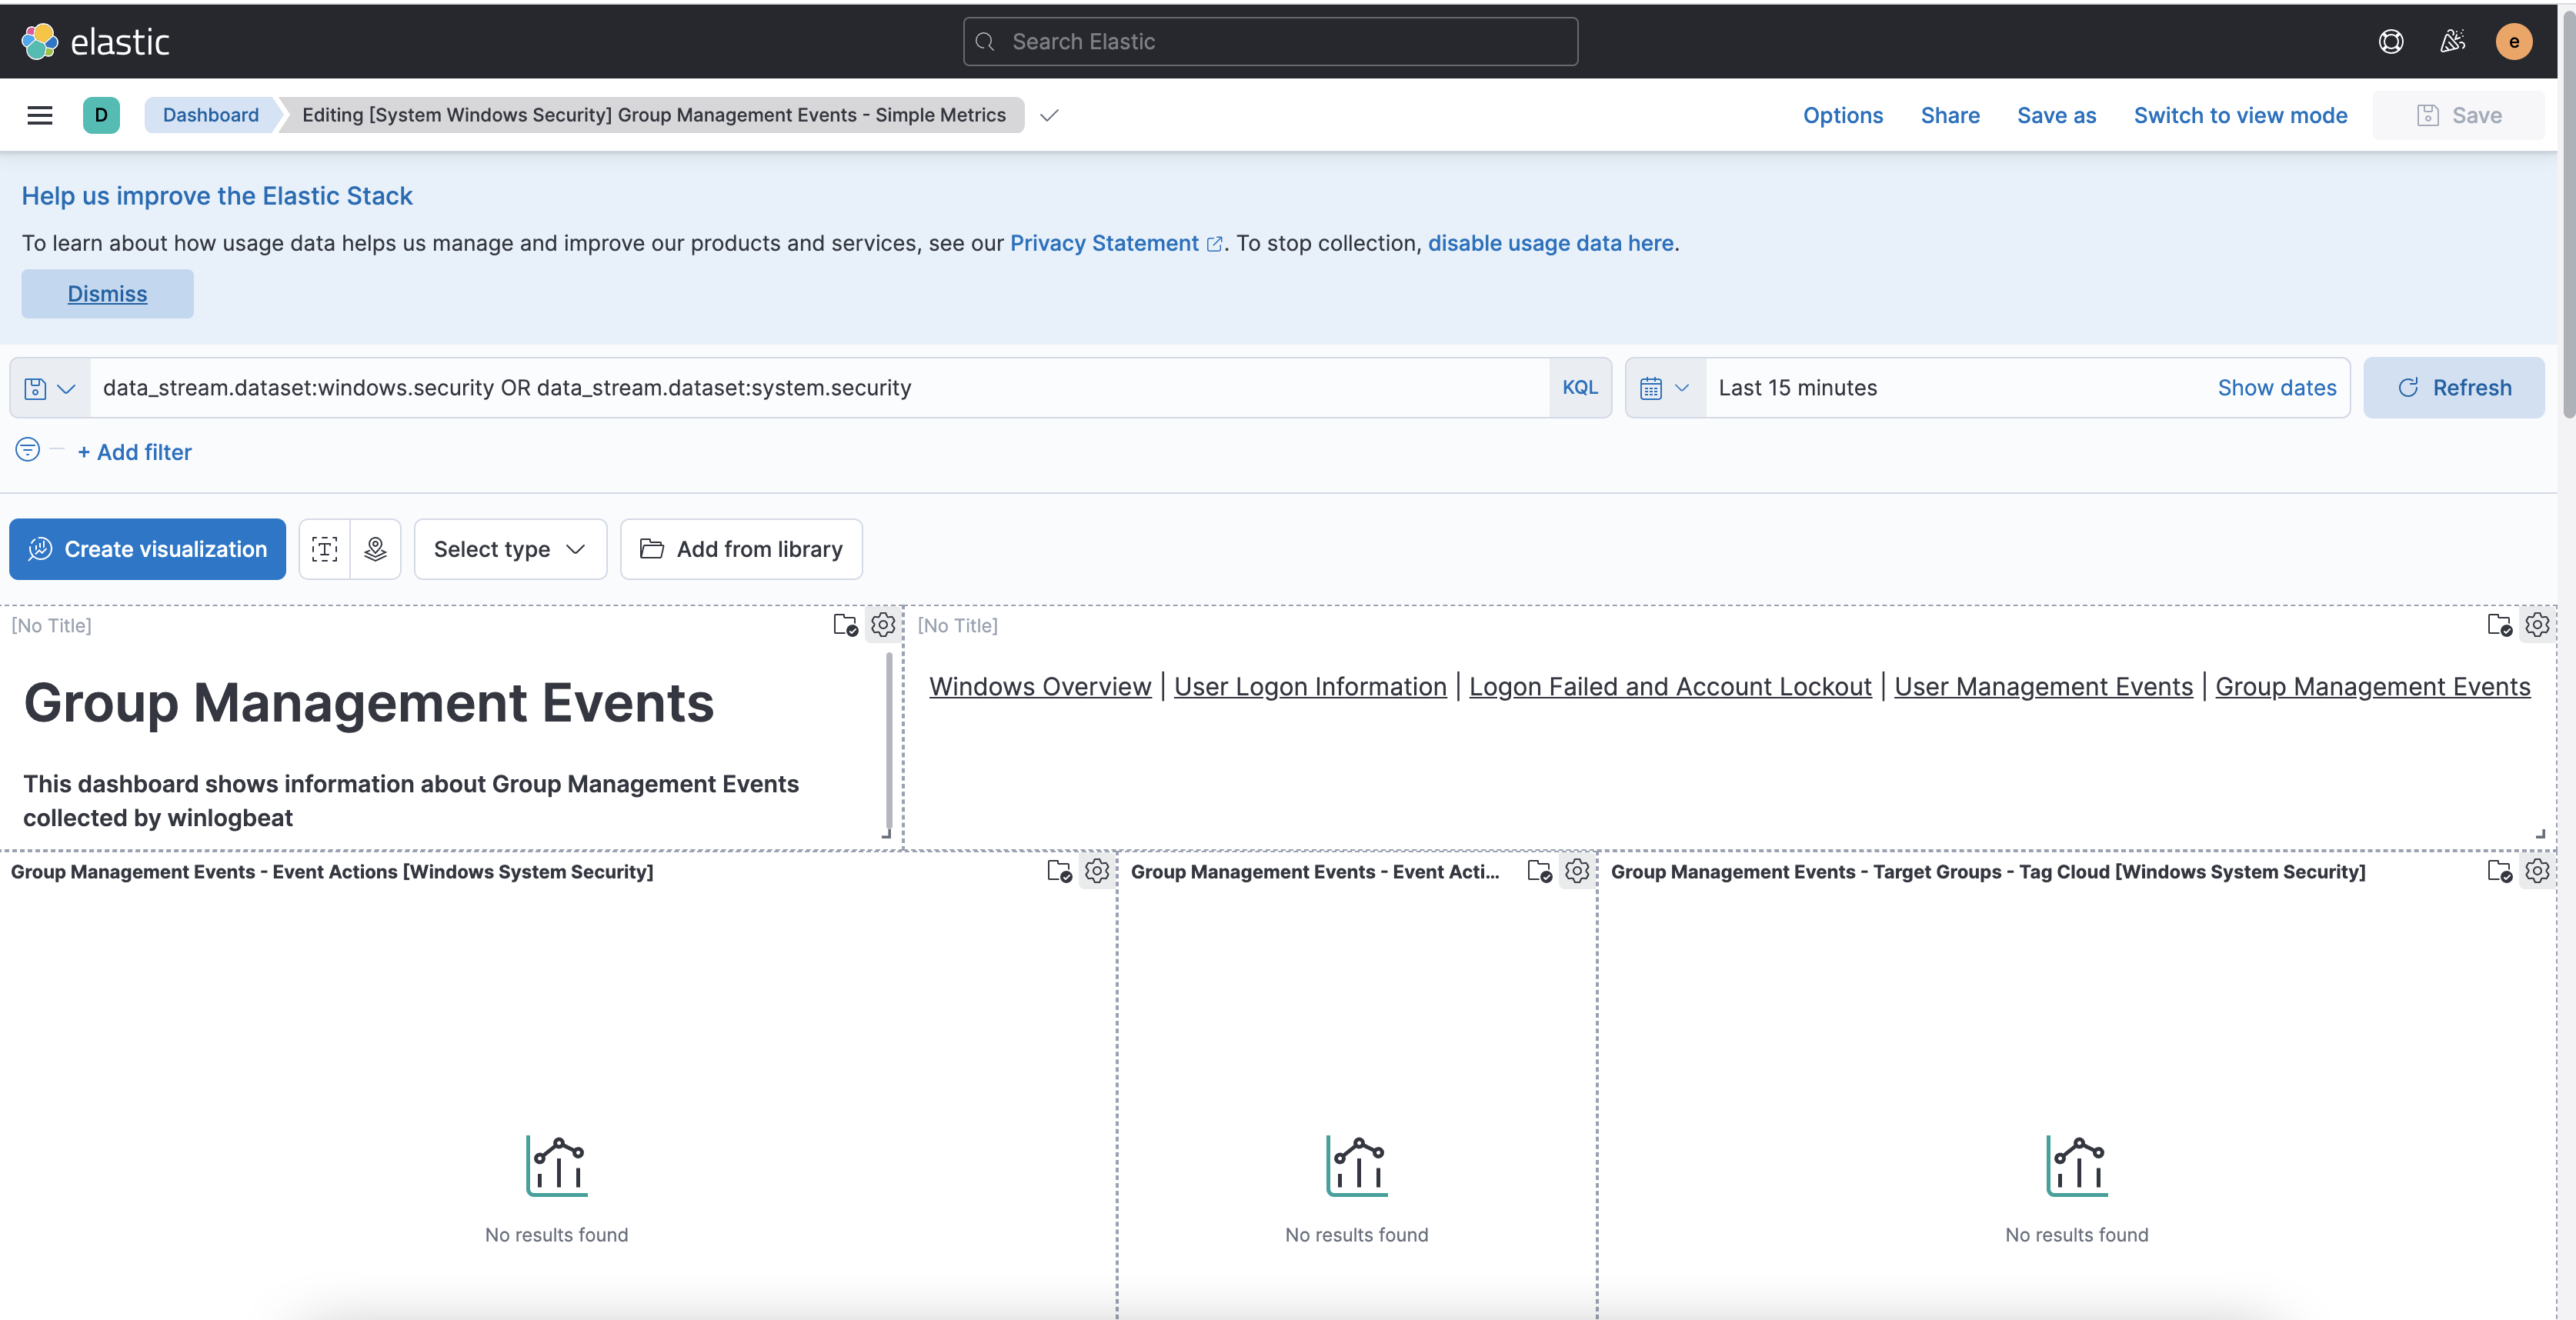The width and height of the screenshot is (2576, 1320).
Task: Click Show dates in the time picker
Action: coord(2277,388)
